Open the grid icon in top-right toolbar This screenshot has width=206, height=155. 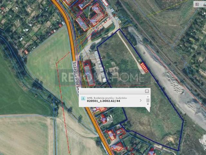coord(197,4)
